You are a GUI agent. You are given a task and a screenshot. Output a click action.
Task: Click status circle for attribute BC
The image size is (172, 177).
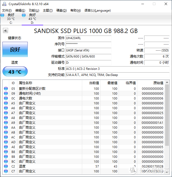click(6, 161)
